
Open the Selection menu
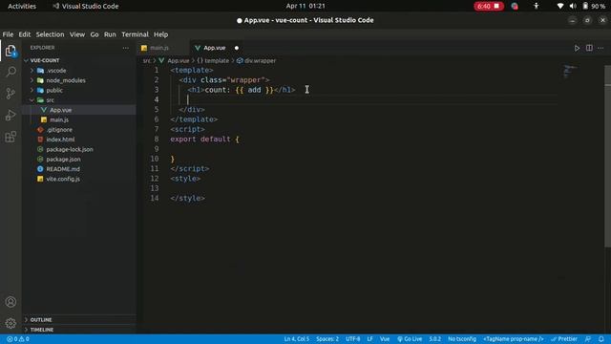[x=50, y=34]
